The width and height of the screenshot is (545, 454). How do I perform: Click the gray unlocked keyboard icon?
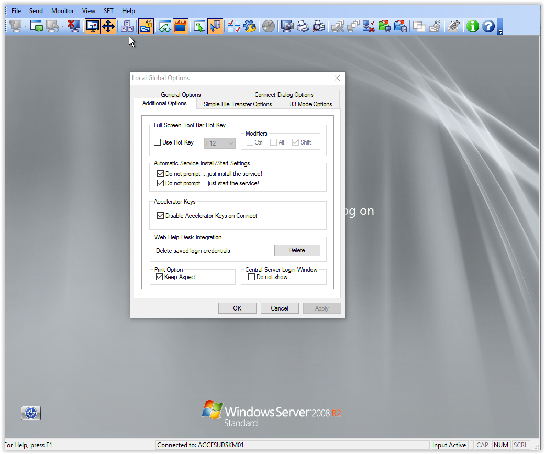(435, 26)
